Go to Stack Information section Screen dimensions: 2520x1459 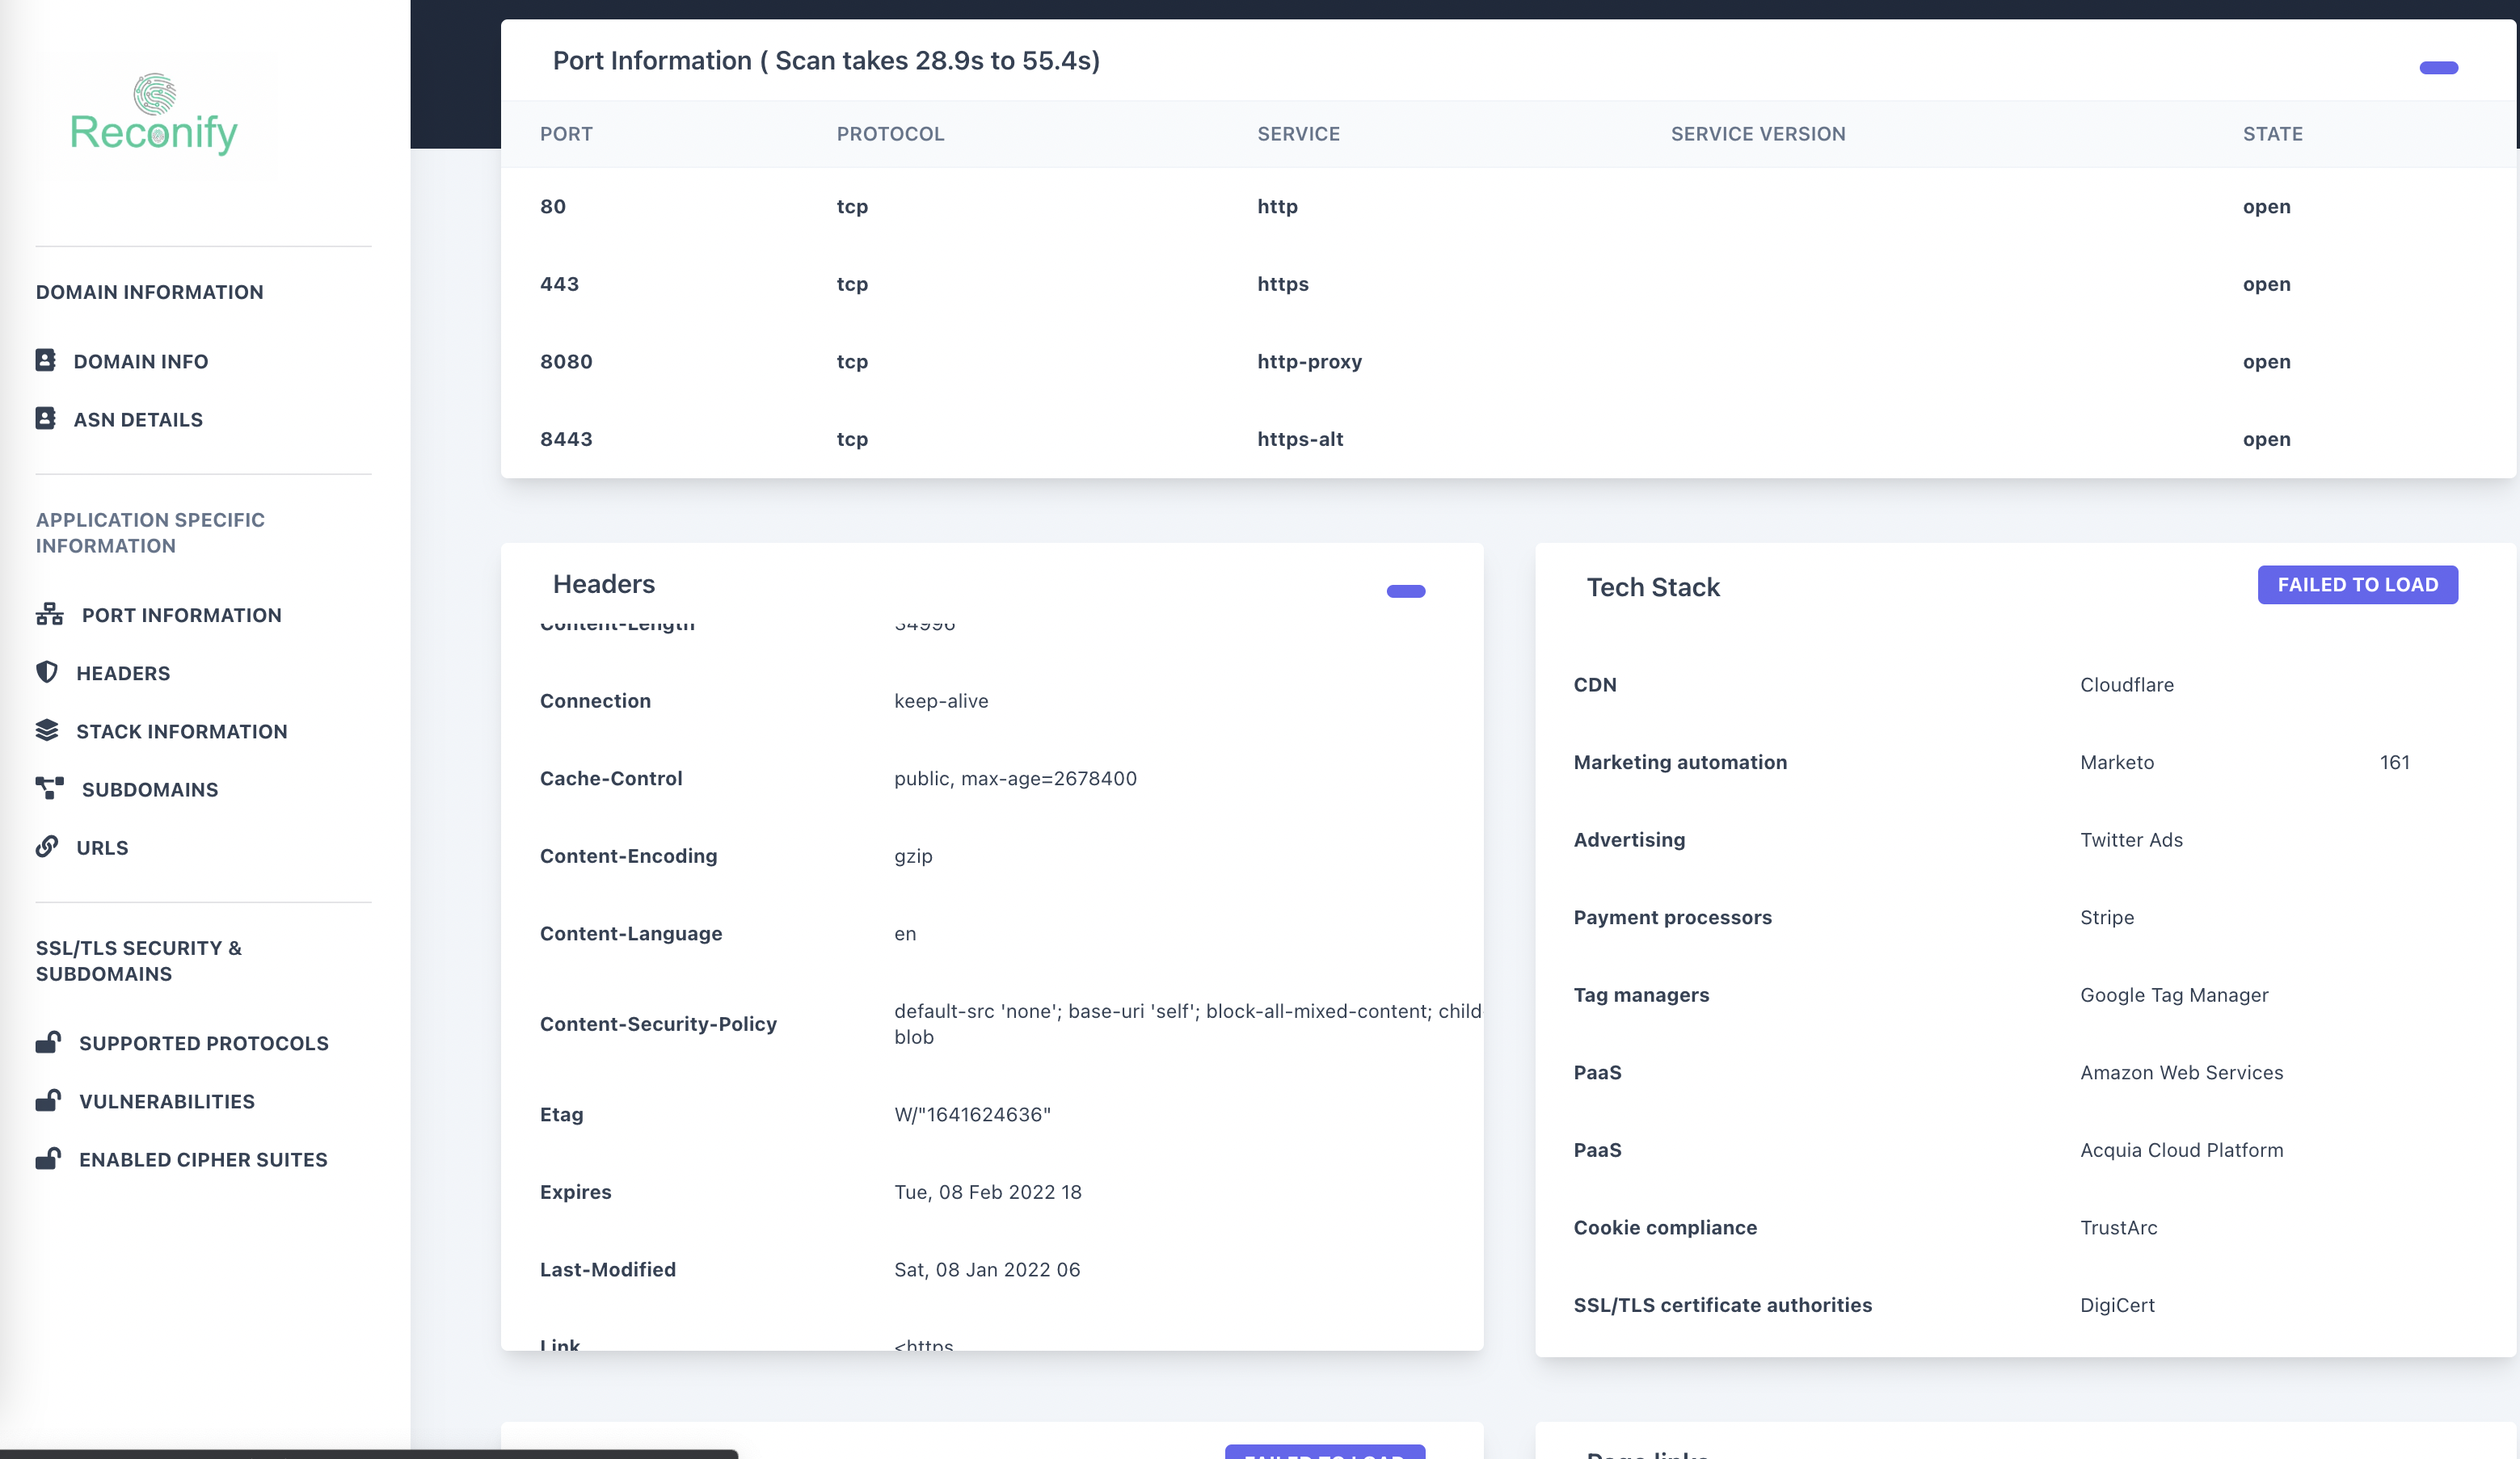coord(182,730)
